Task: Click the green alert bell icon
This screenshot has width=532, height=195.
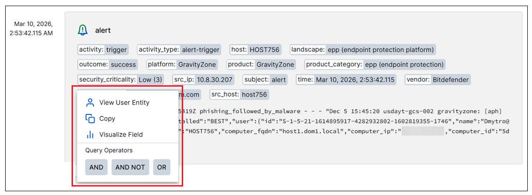Action: click(82, 30)
